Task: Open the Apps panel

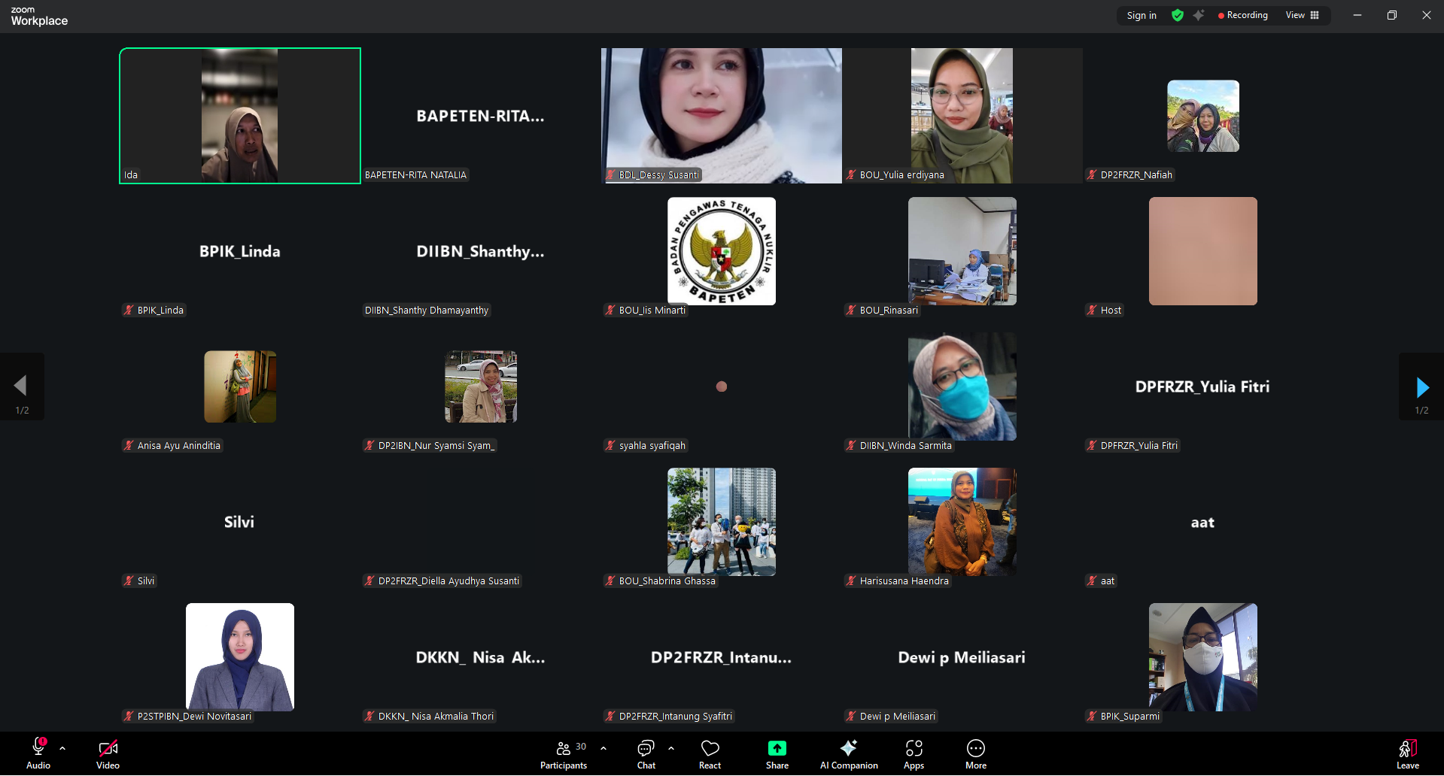Action: point(914,753)
